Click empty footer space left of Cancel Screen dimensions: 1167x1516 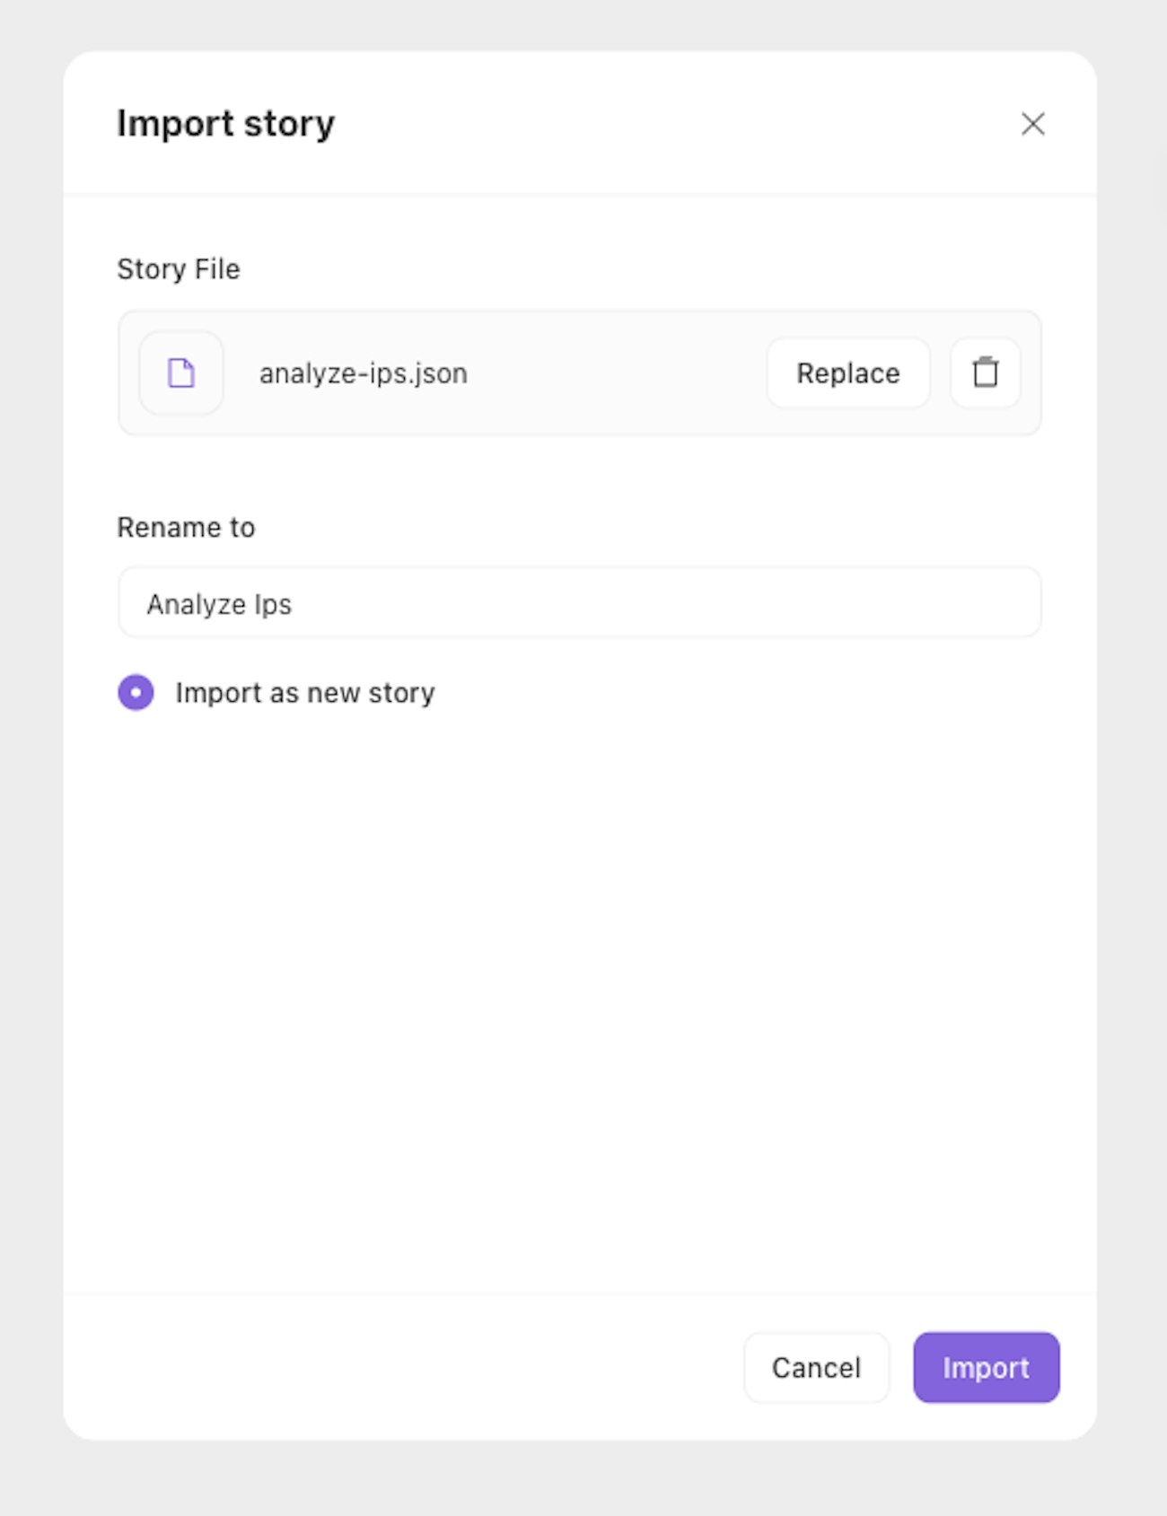point(404,1367)
